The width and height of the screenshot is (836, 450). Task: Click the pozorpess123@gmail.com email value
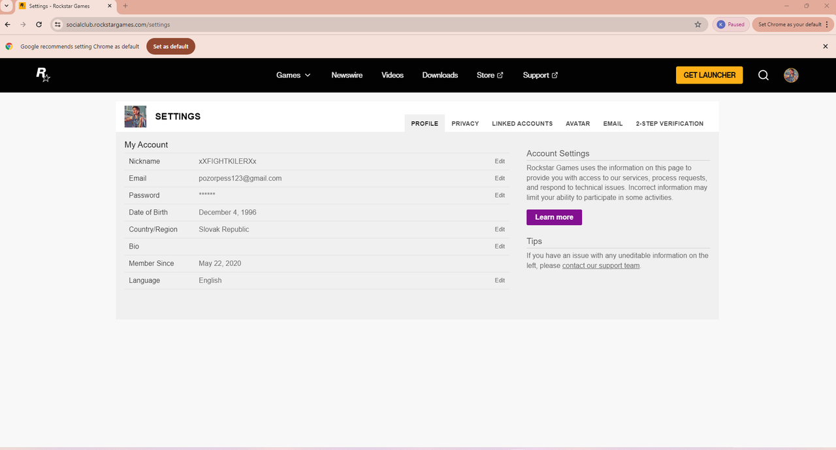[x=240, y=178]
